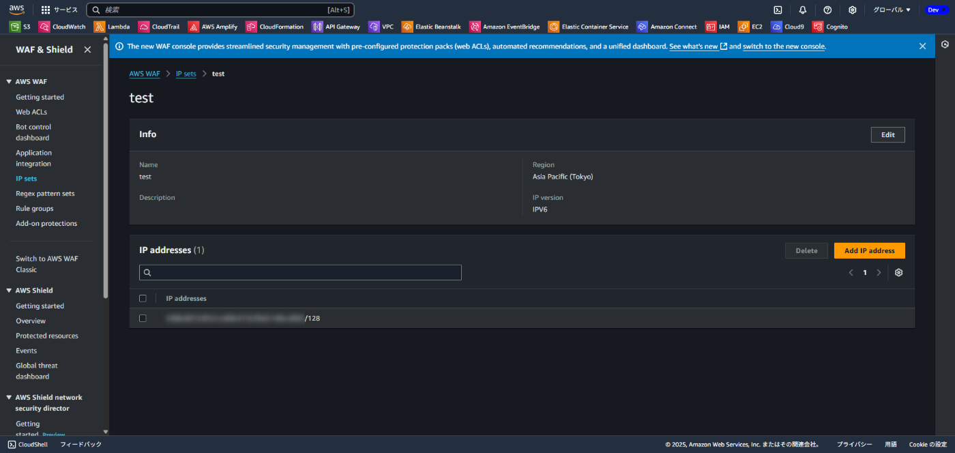Open the EC2 favorite shortcut

point(750,27)
